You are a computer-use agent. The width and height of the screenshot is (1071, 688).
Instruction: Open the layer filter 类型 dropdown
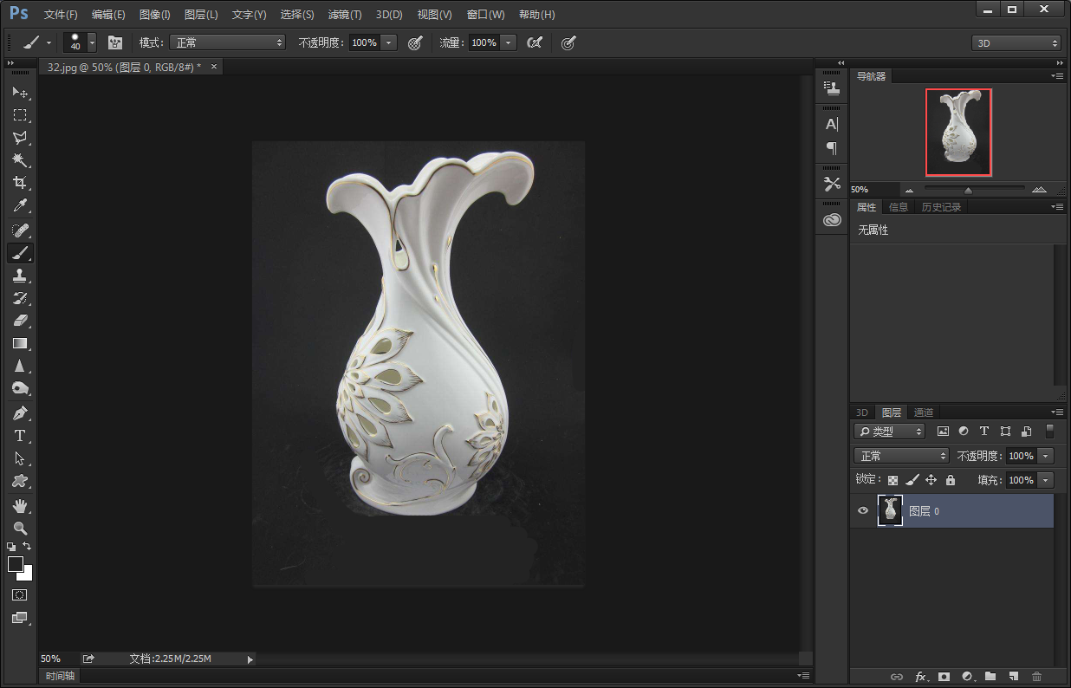tap(889, 432)
